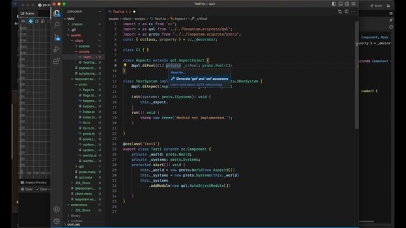The height and width of the screenshot is (228, 406).
Task: Click the editor vertical scrollbar
Action: 357,75
